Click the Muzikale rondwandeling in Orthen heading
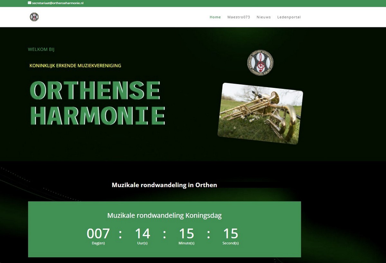386x263 pixels. tap(164, 185)
